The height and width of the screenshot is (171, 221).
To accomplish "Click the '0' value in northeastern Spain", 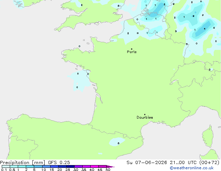I will (x=119, y=143).
